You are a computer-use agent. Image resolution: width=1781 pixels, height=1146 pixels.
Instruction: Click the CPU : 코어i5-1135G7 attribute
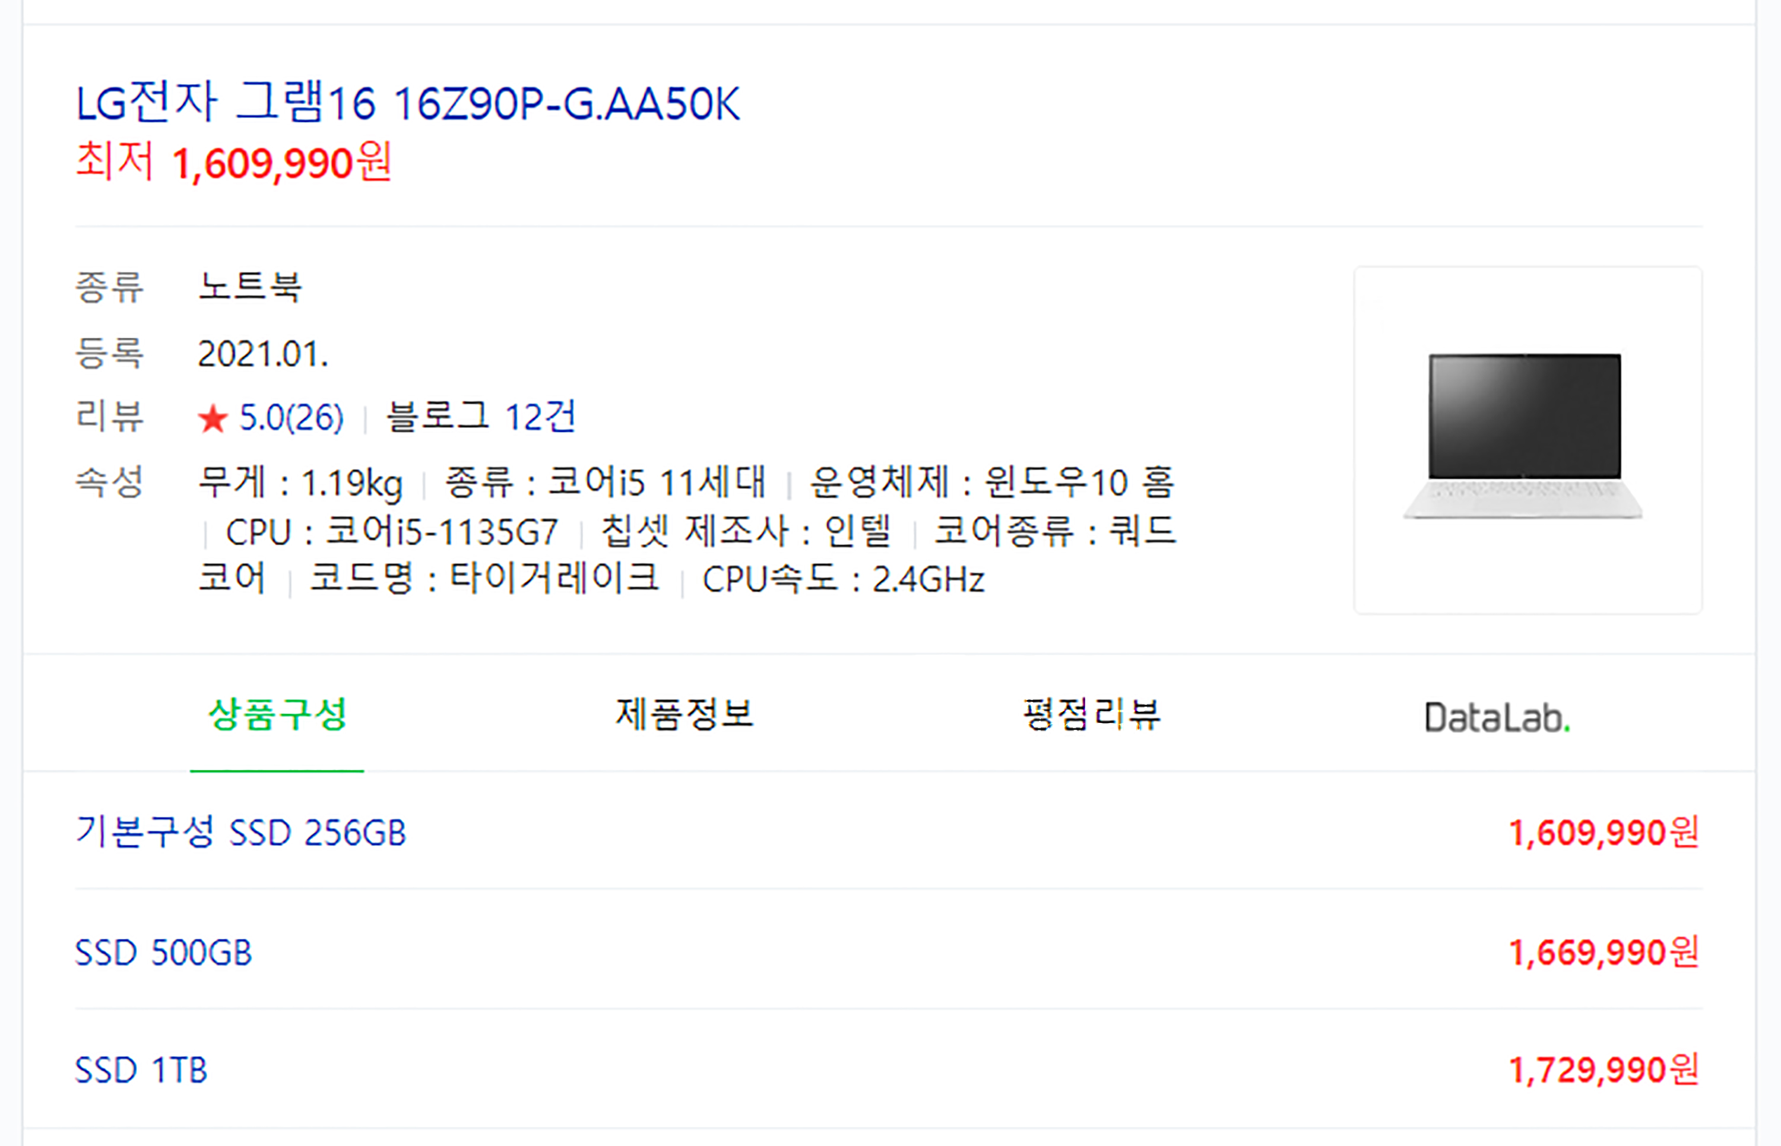tap(391, 531)
